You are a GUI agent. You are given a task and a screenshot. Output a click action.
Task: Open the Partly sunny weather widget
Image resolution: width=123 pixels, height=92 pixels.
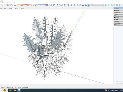[111, 90]
